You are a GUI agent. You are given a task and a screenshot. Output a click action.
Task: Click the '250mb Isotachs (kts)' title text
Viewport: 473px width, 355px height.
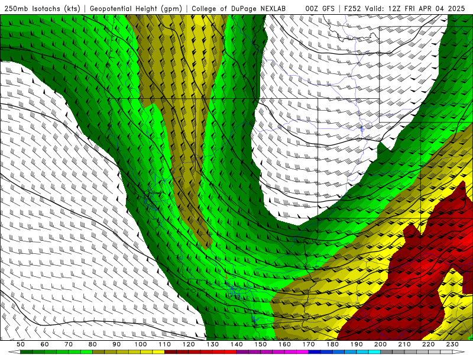point(42,9)
